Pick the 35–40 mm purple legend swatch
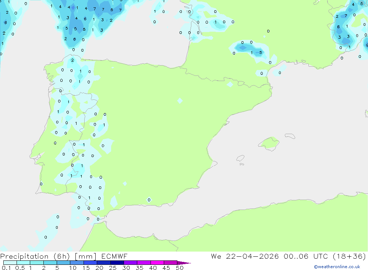Image resolution: width=368 pixels, height=270 pixels. click(144, 263)
